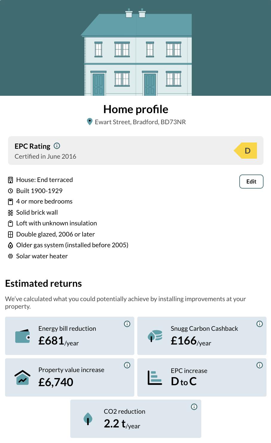Open Snugg Carbon Cashback info icon

point(260,324)
